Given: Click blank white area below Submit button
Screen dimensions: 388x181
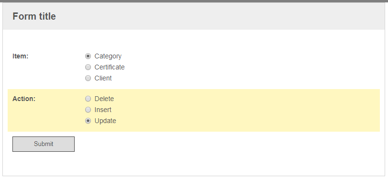Looking at the screenshot, I should 193,164.
